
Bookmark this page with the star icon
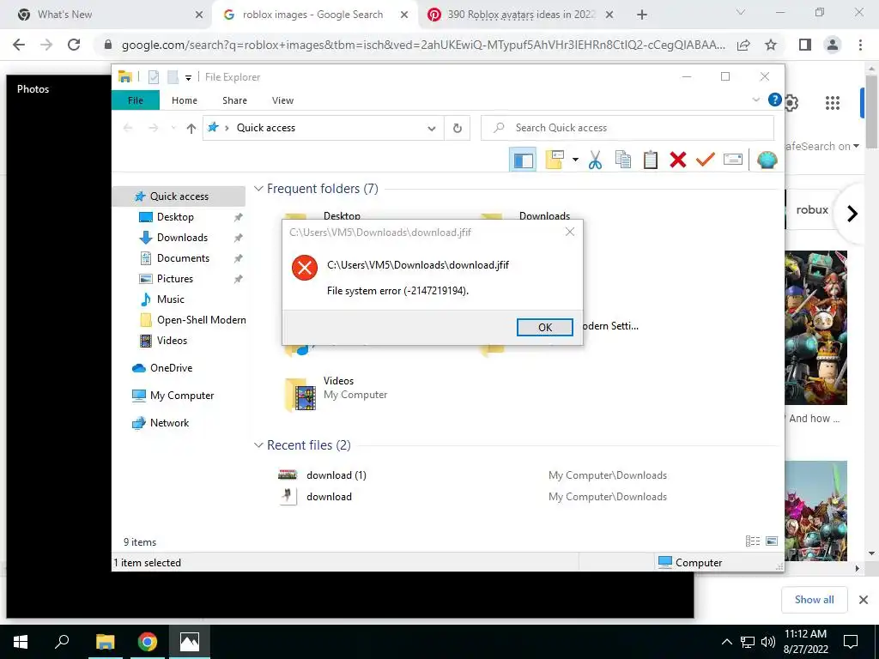pyautogui.click(x=772, y=45)
